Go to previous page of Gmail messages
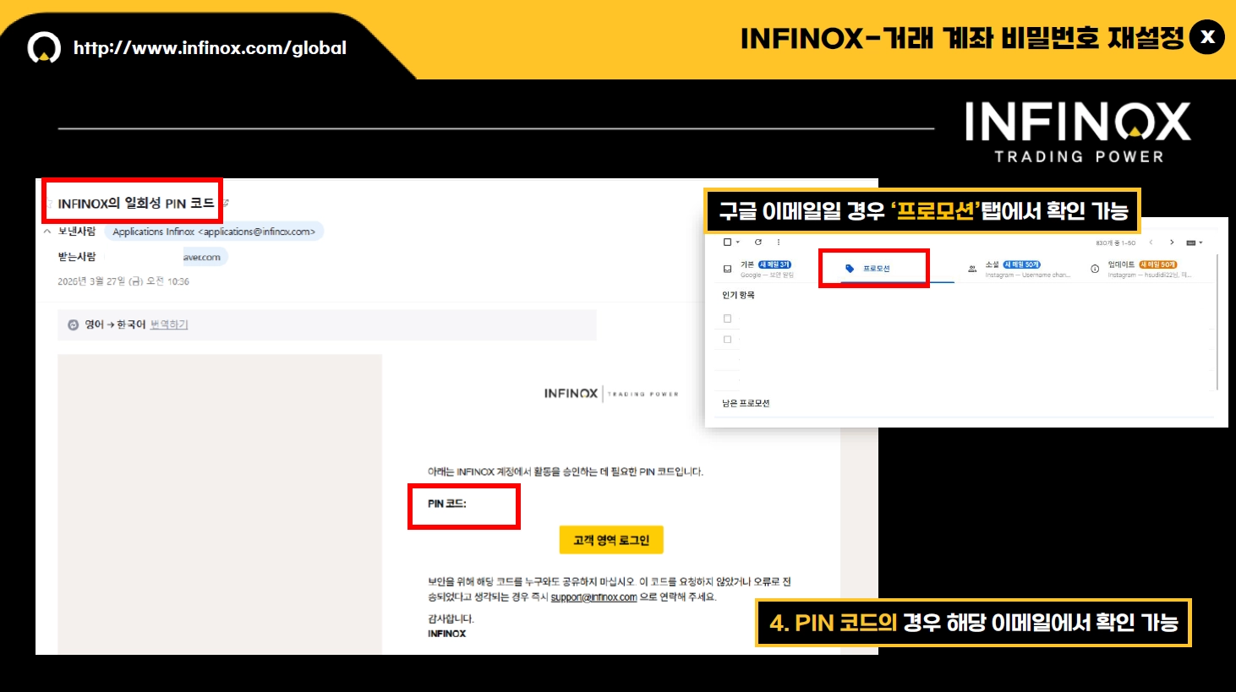Screen dimensions: 1236x692 1151,242
